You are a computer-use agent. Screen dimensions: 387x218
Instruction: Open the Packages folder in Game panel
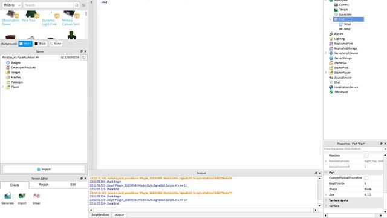pos(17,82)
